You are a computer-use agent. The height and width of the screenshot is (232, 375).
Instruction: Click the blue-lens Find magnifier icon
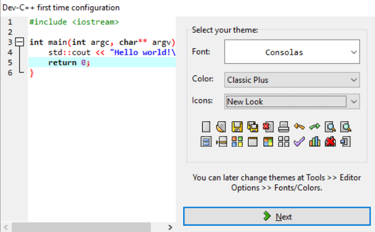click(330, 127)
